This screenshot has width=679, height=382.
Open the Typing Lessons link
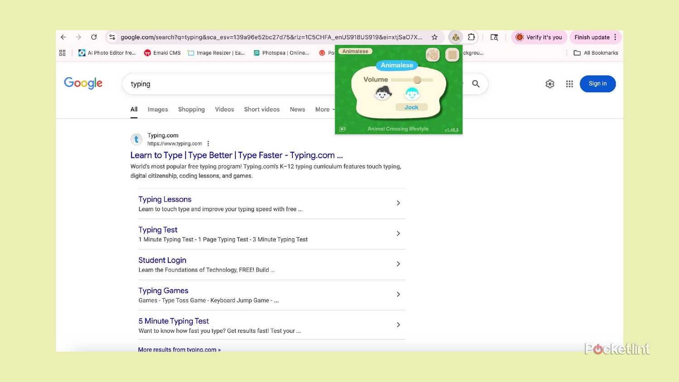(x=165, y=199)
